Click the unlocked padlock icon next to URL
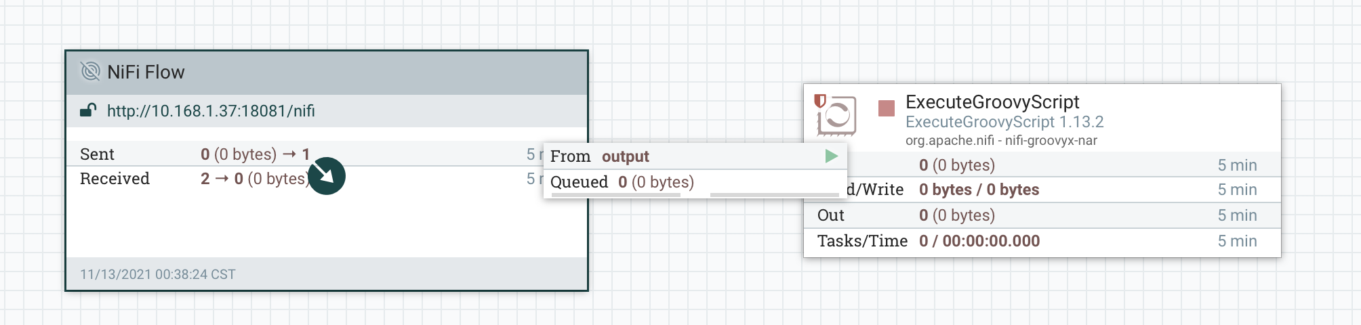Image resolution: width=1361 pixels, height=325 pixels. (88, 110)
